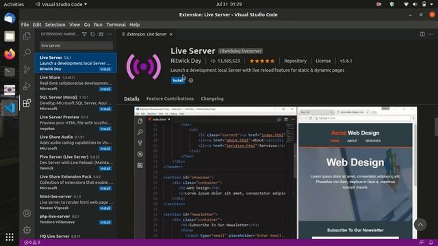Switch to the Changelog tab
Viewport: 438px width, 246px height.
212,98
